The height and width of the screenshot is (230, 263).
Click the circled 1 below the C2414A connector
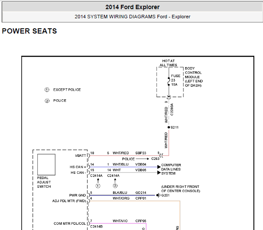coord(98,186)
